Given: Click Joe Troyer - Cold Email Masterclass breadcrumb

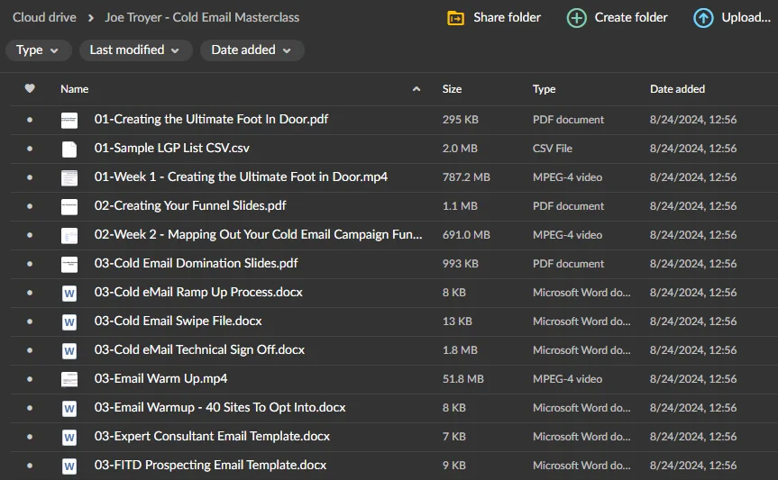Looking at the screenshot, I should tap(202, 17).
